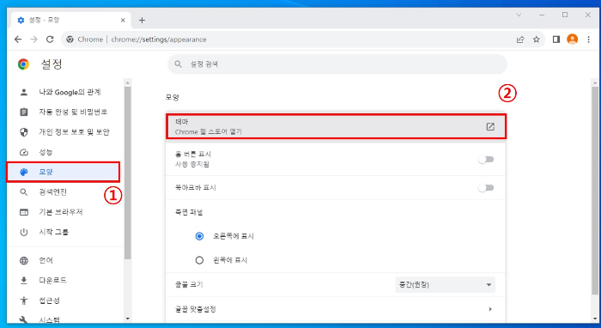Click the 설정 page title text
Viewport: 601px width, 328px height.
point(52,64)
